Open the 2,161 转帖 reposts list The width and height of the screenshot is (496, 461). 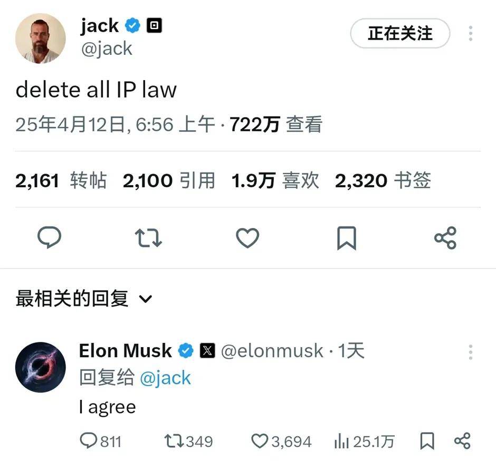click(61, 180)
